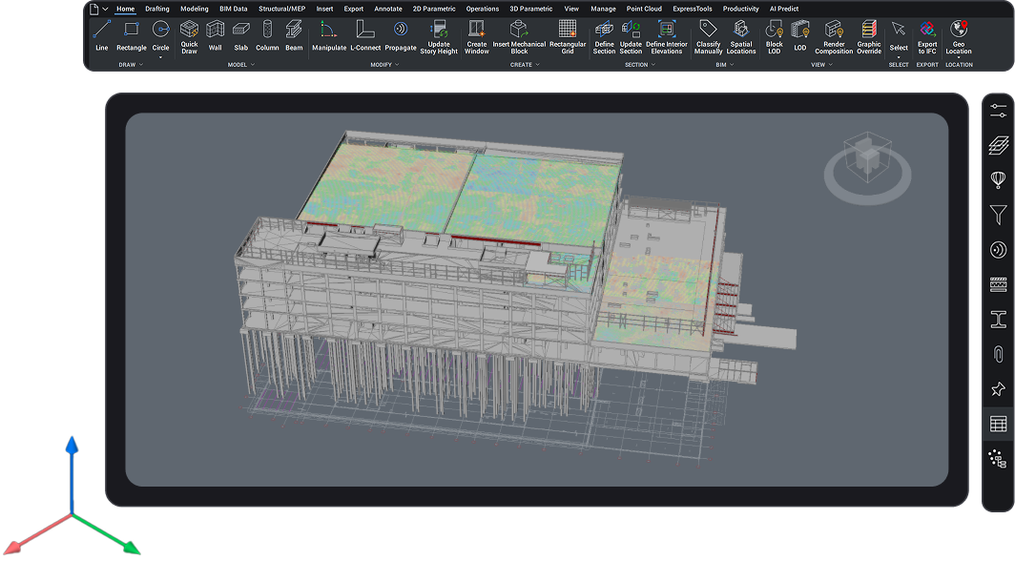Viewport: 1015px width, 561px height.
Task: Click the Update Section tool
Action: click(631, 37)
